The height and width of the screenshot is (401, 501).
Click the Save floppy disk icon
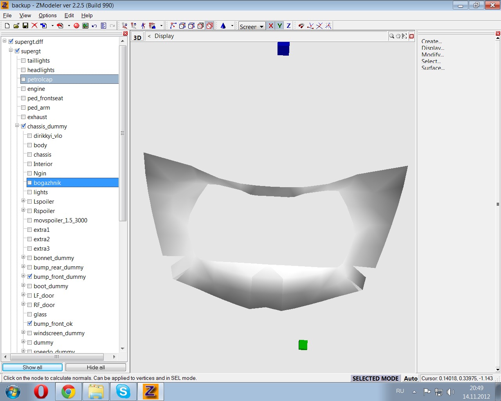(x=25, y=26)
